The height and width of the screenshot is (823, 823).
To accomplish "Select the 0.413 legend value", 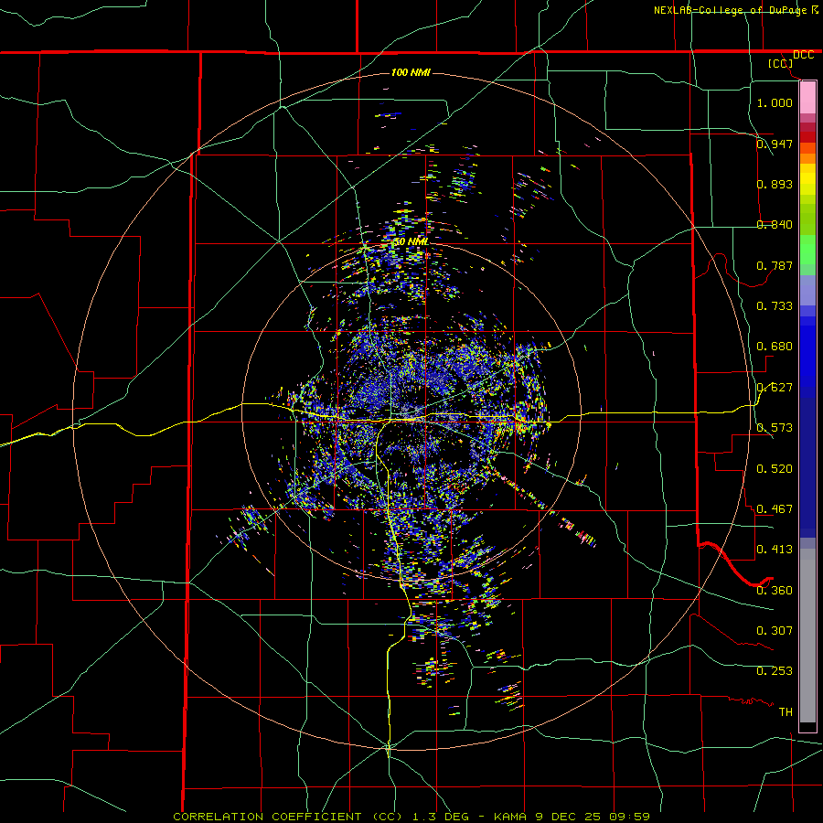I will click(x=775, y=550).
